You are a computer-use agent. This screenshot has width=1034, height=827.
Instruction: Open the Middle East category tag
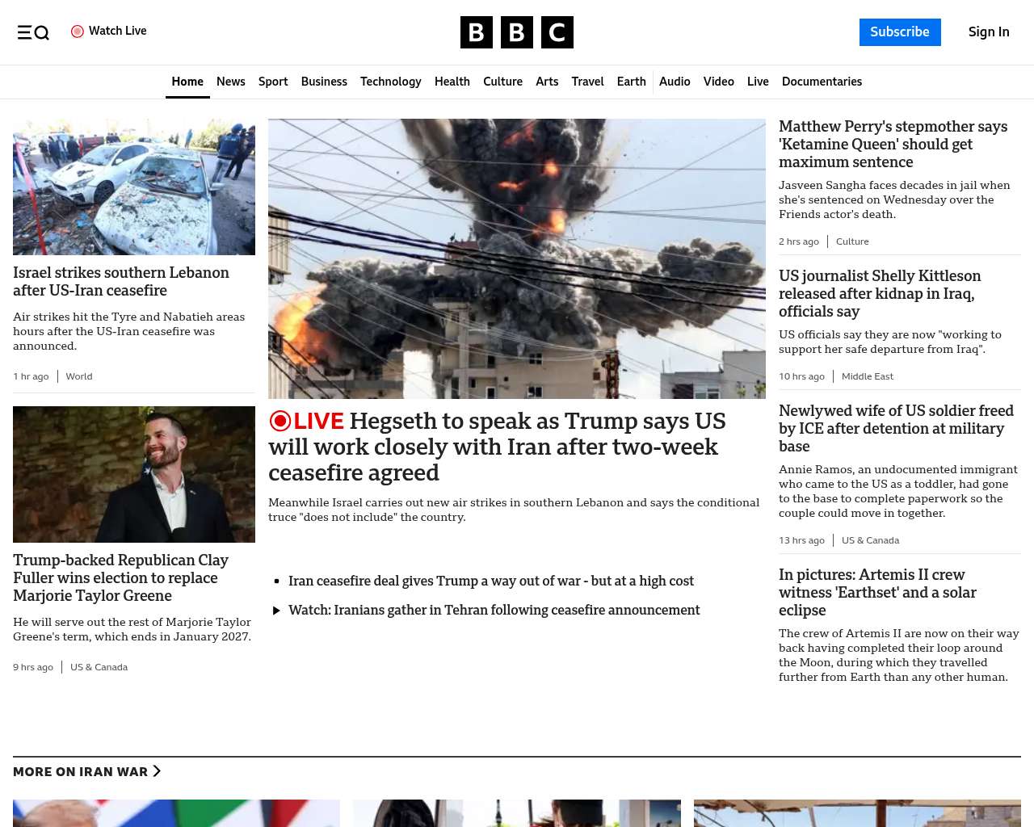pos(867,376)
